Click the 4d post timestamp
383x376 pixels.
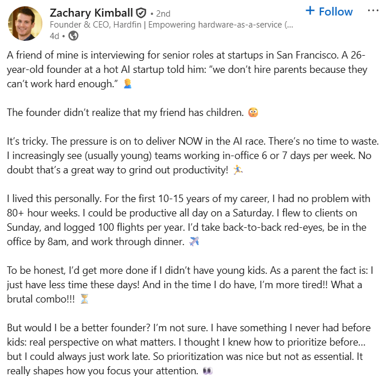tap(54, 36)
